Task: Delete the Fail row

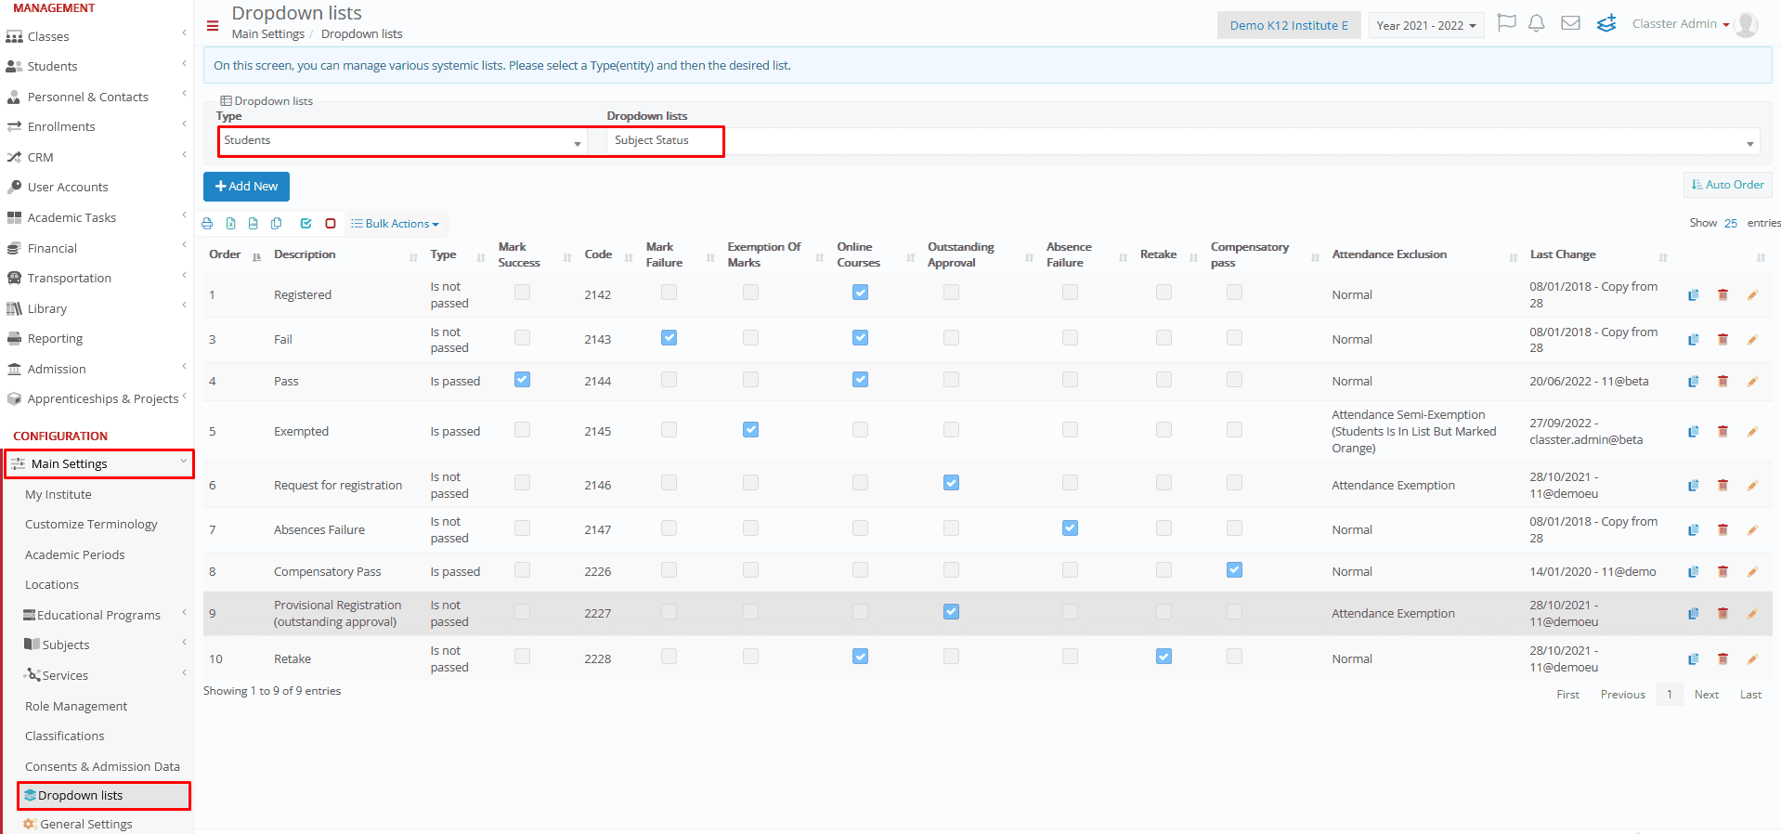Action: pos(1723,340)
